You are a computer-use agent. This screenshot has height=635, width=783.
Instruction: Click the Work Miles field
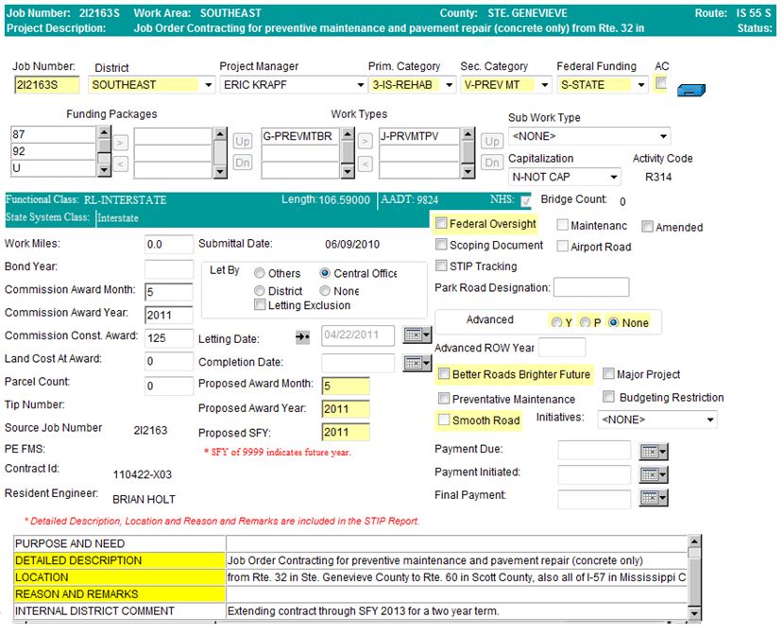point(169,245)
